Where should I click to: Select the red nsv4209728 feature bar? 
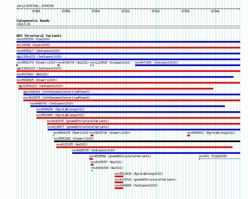coord(119,182)
